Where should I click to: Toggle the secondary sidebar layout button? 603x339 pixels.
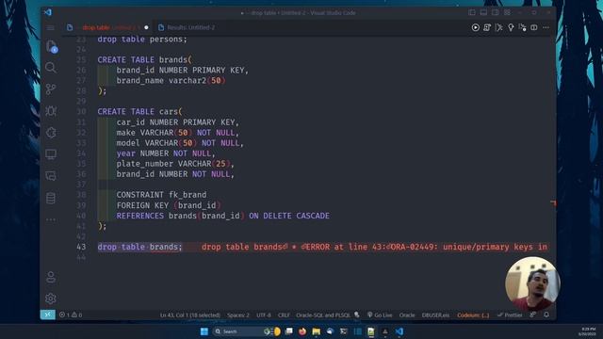(496, 12)
